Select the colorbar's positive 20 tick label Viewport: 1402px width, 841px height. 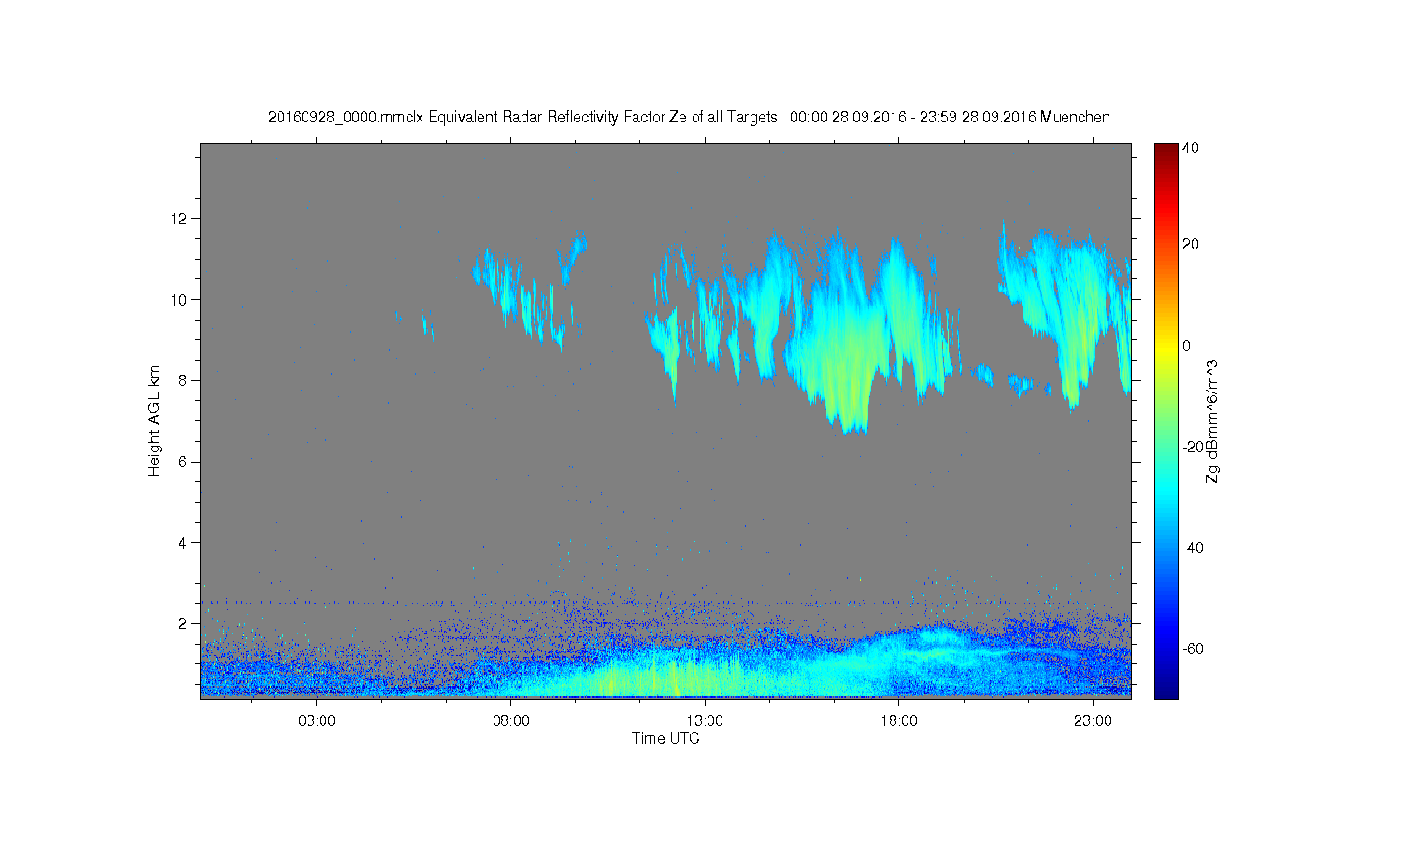1191,245
